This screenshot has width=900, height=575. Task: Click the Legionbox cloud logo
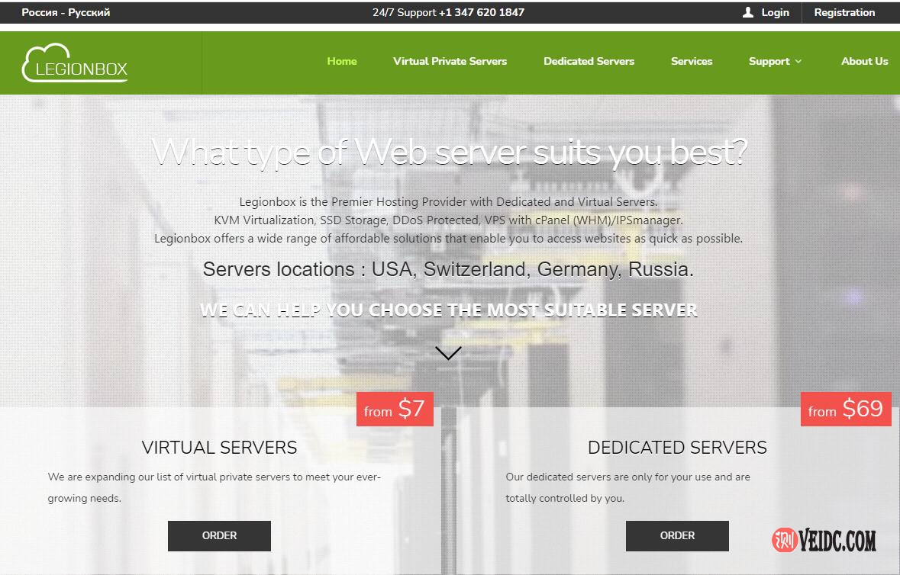point(75,63)
